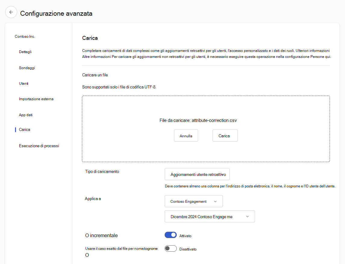Image resolution: width=345 pixels, height=264 pixels.
Task: Click the Caricare un file heading
Action: (95, 75)
